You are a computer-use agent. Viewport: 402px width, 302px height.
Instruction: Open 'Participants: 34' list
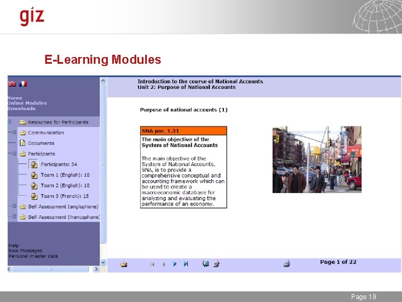tap(59, 164)
